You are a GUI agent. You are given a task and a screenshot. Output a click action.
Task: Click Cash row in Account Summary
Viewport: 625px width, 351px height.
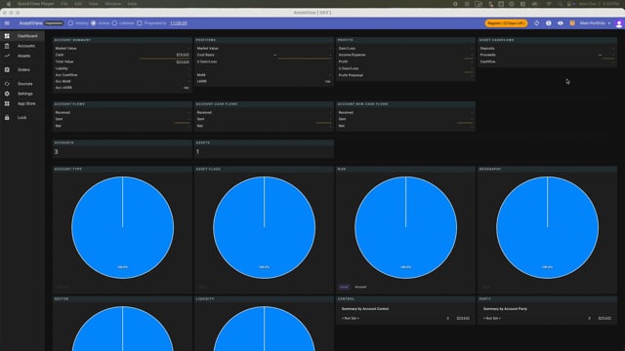(x=122, y=55)
